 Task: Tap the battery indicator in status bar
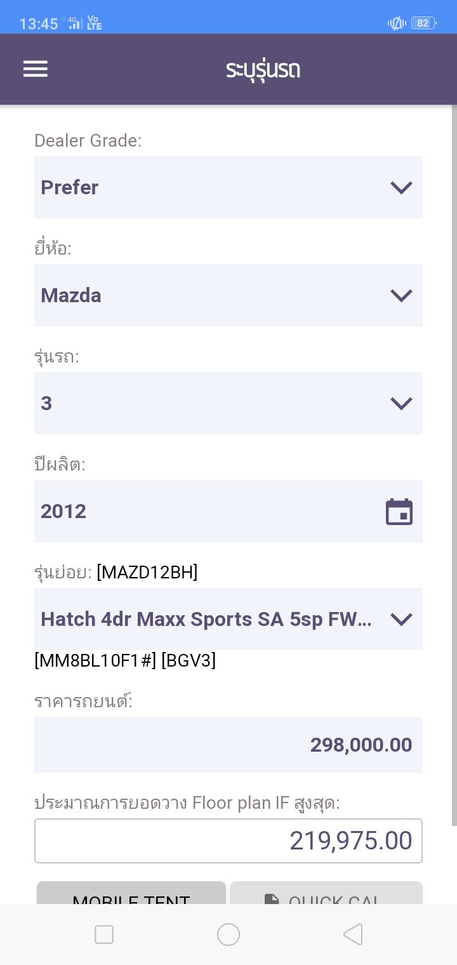click(424, 23)
